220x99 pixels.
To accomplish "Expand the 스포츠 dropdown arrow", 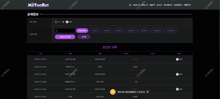I will (x=139, y=5).
